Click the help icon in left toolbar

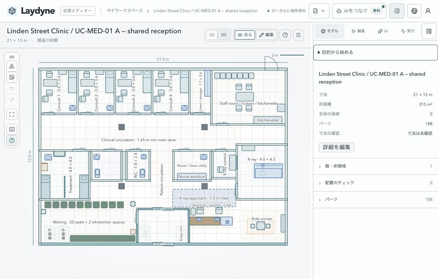pos(12,140)
